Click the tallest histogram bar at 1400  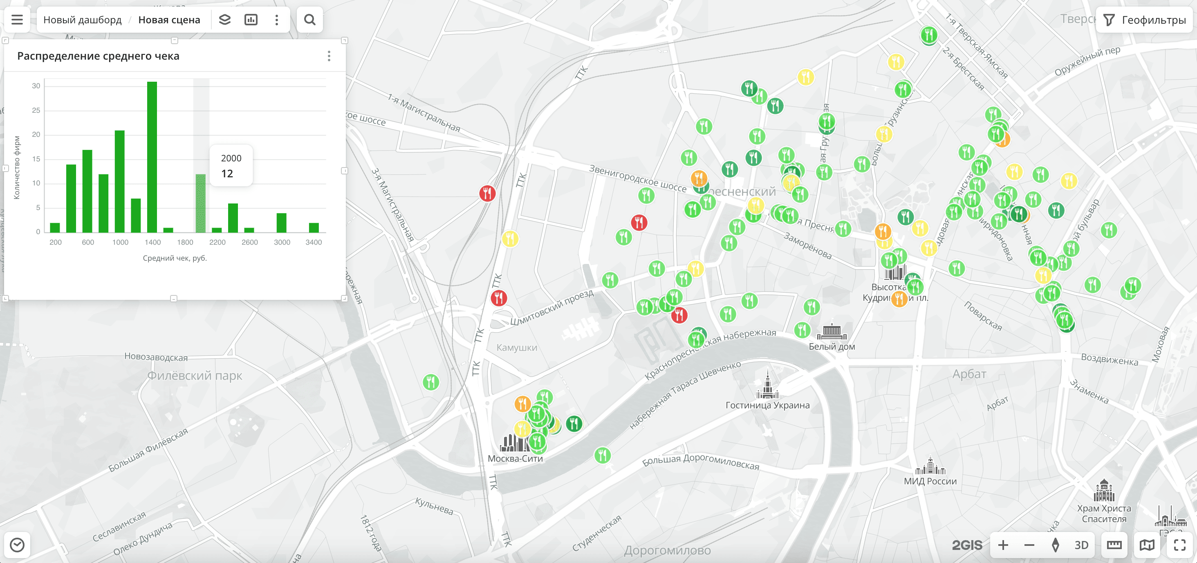pos(152,157)
